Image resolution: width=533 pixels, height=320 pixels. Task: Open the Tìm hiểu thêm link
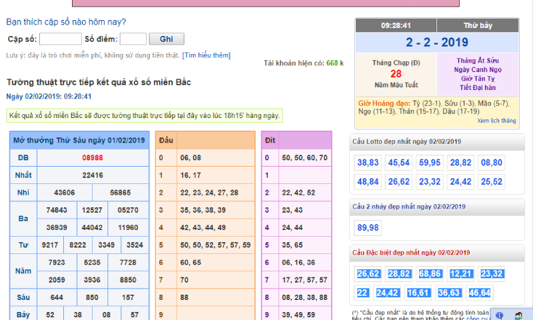pyautogui.click(x=207, y=55)
